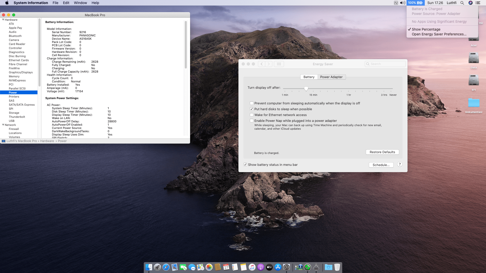Enable Power Nap while plugged into power adapter
Screen dimensions: 486x273
(252, 121)
